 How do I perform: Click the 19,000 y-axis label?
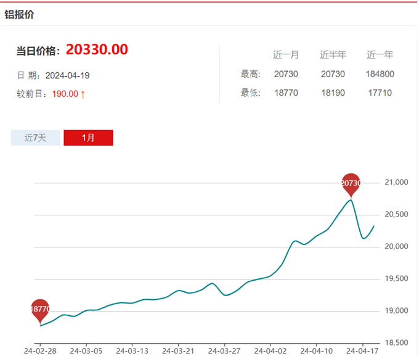pos(396,311)
